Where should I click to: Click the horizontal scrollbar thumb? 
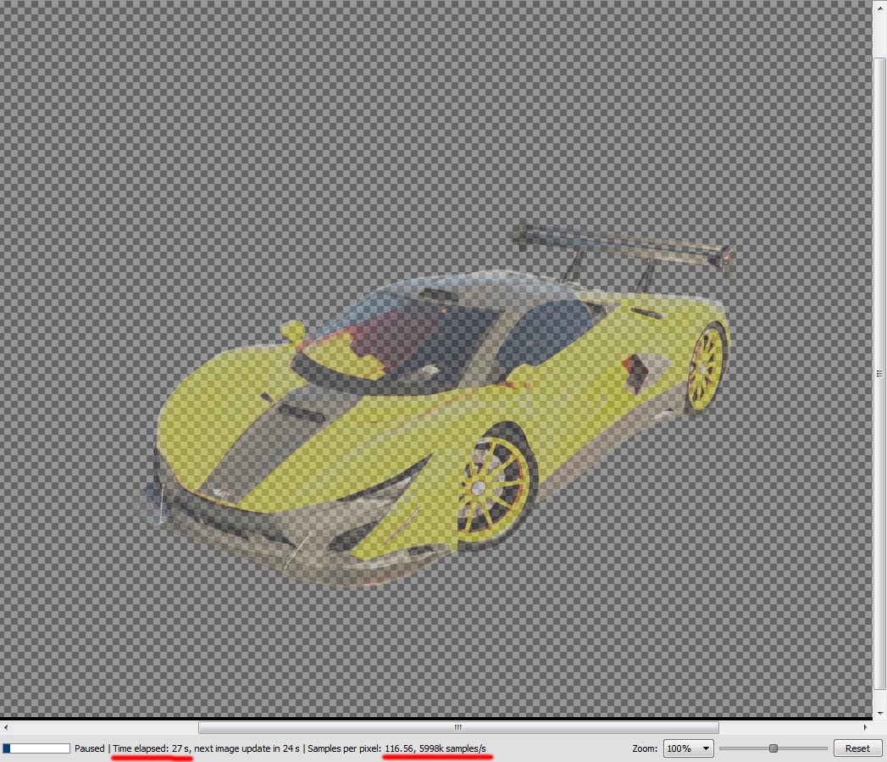pyautogui.click(x=457, y=727)
